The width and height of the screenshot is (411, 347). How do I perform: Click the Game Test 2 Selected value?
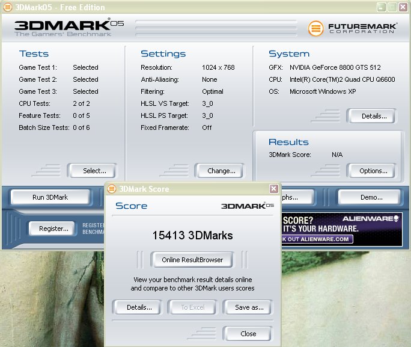coord(85,79)
